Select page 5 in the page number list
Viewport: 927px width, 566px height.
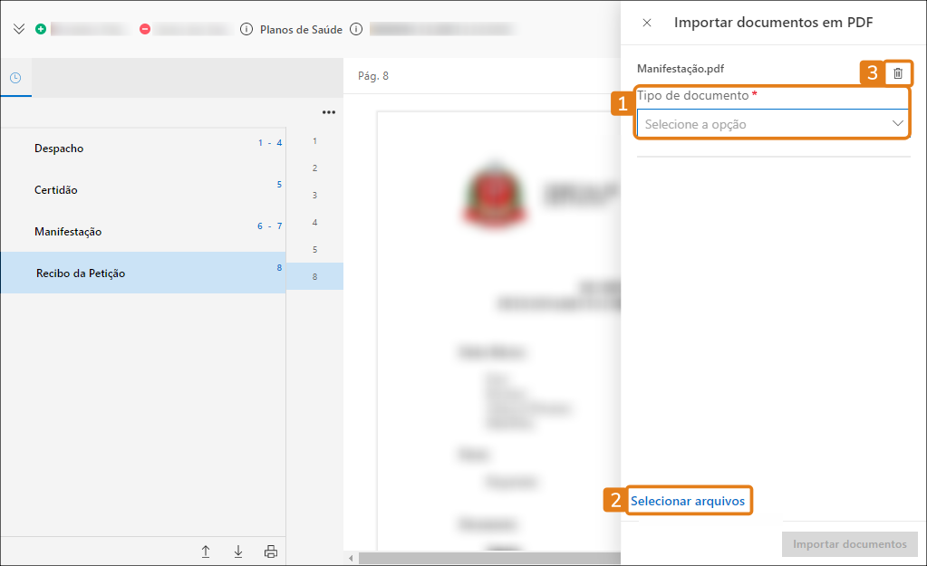pyautogui.click(x=314, y=248)
